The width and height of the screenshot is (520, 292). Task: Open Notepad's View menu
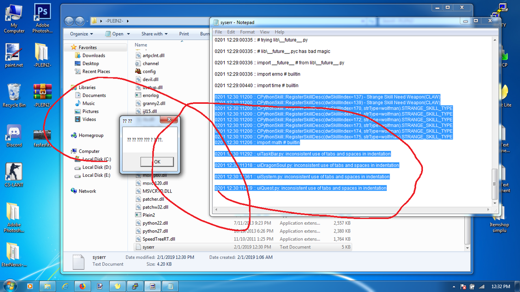pyautogui.click(x=264, y=32)
